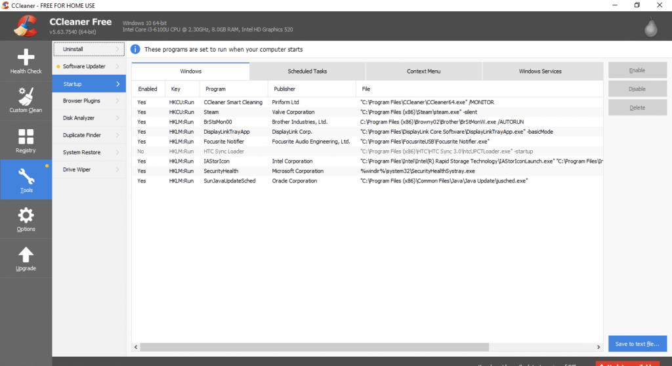Click SecurityHealthSystray.exe file path
The image size is (672, 366).
[x=417, y=171]
